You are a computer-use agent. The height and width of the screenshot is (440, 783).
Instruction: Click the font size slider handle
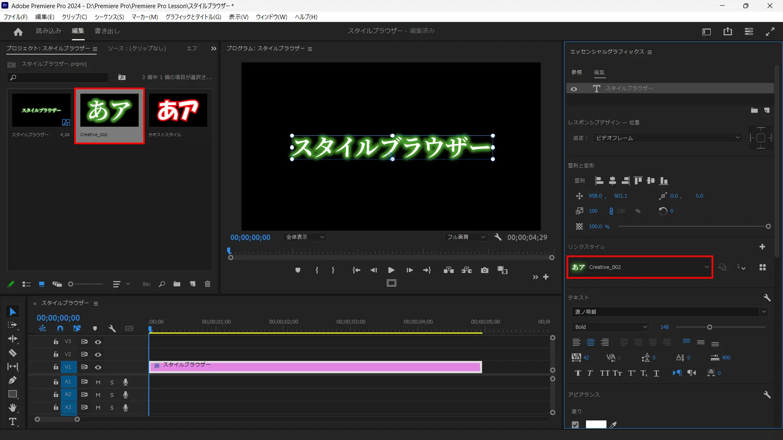[710, 327]
